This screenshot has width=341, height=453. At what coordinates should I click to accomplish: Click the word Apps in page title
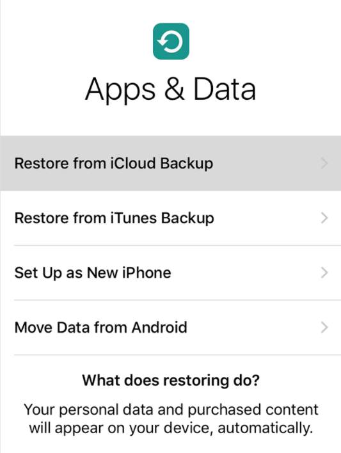pos(120,91)
